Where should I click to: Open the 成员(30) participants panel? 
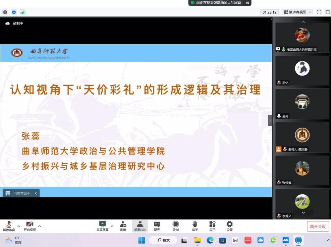pyautogui.click(x=140, y=226)
